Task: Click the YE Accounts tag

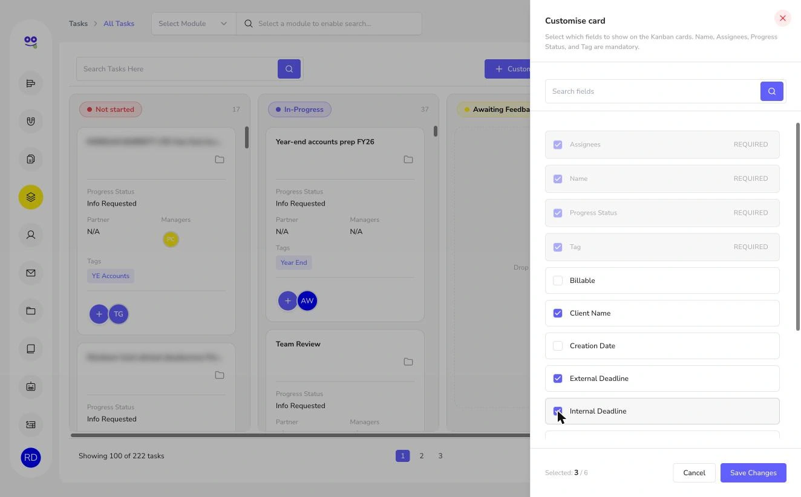Action: pyautogui.click(x=111, y=276)
